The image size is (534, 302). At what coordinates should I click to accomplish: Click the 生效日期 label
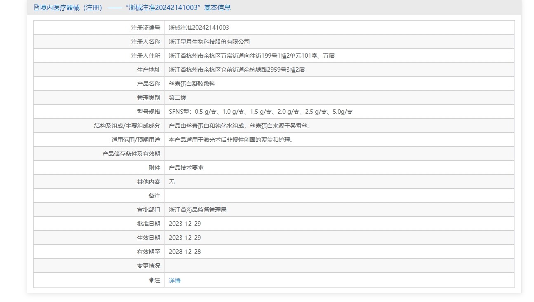pos(148,238)
